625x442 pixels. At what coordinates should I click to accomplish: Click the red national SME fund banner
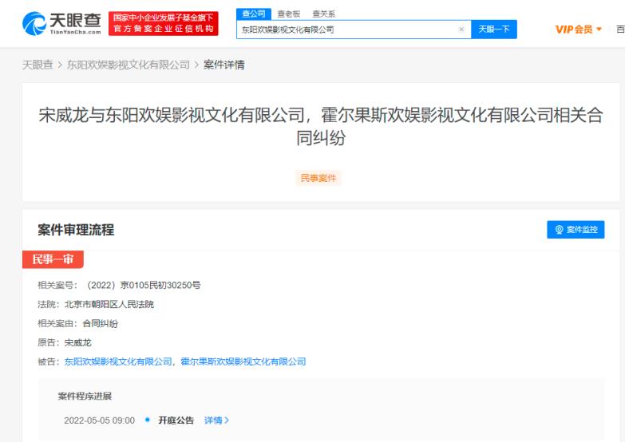164,23
